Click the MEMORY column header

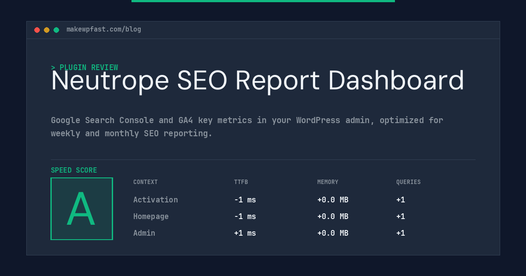coord(328,182)
